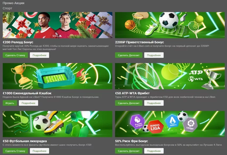Screen dimensions: 227x155
Task: Click Подробнее under €50 Футбольная лихорадка
Action: pyautogui.click(x=40, y=151)
